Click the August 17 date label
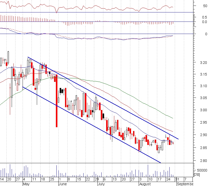The image size is (208, 186). 159,179
